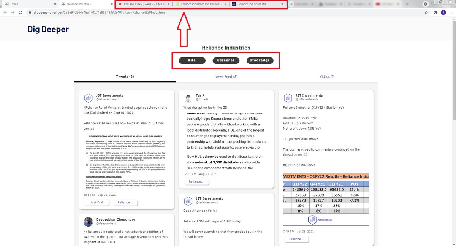Viewport: 456px width, 246px height.
Task: Switch to the Tweets (5) tab
Action: pos(125,76)
